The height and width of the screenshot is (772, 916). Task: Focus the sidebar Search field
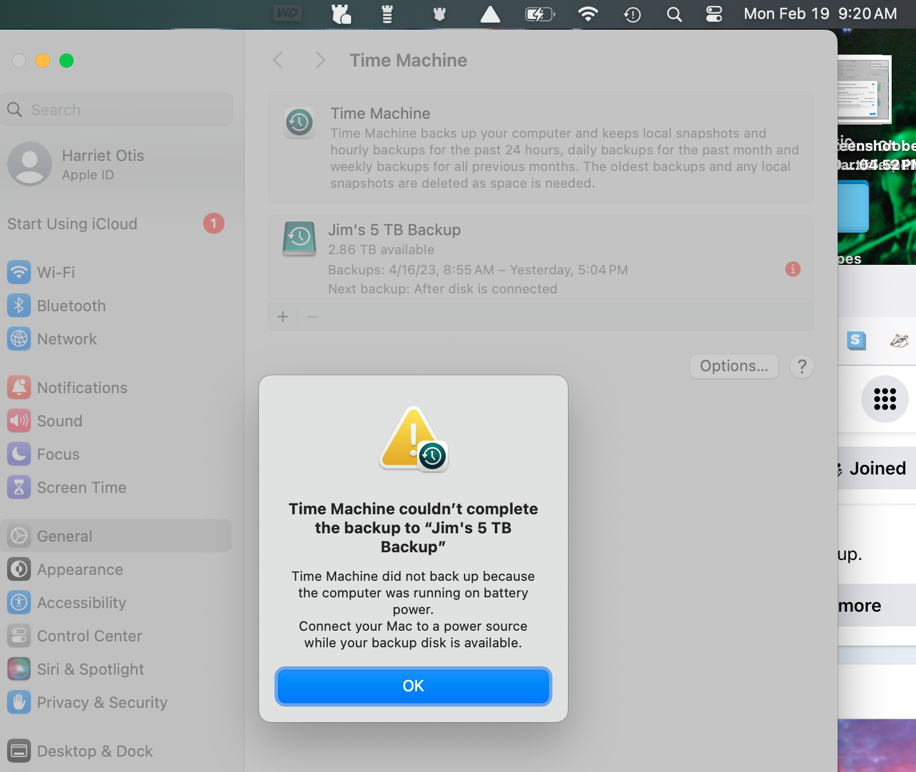tap(116, 109)
